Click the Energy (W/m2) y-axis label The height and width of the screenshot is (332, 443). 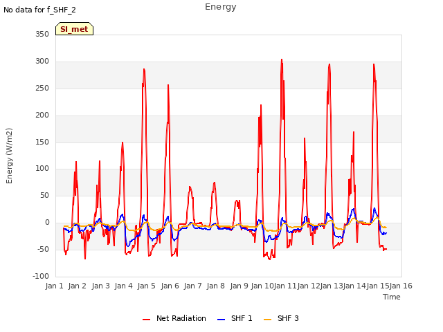(x=9, y=156)
